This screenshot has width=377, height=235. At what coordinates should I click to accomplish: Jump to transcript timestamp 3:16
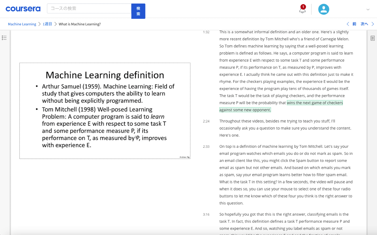[206, 214]
